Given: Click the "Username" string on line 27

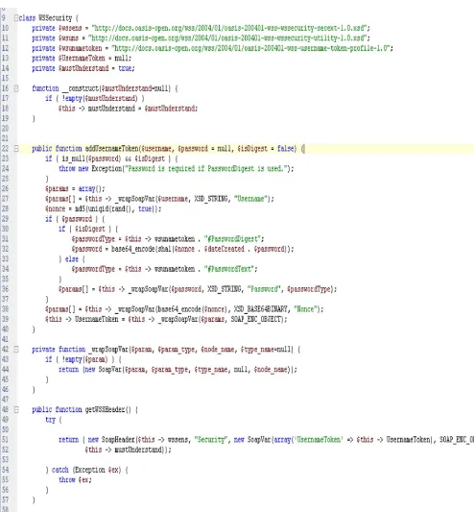Looking at the screenshot, I should pos(250,199).
